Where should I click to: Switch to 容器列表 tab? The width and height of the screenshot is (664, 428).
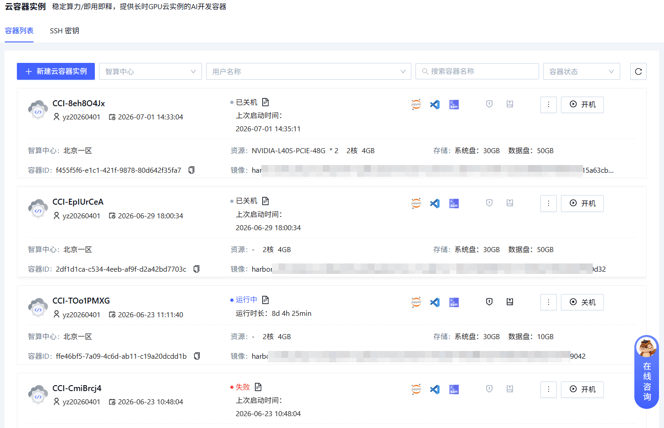pos(19,31)
